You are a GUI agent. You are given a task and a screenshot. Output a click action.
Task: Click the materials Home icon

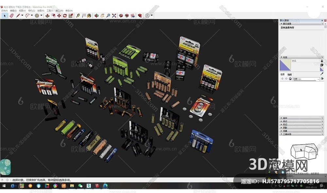tap(290, 79)
